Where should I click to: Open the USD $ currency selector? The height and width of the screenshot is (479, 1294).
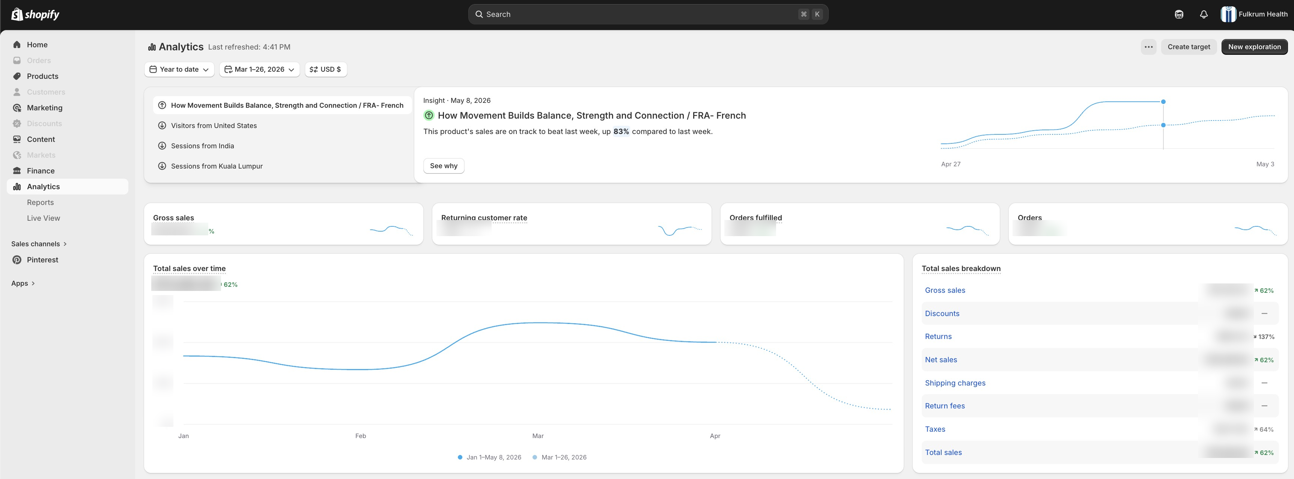coord(325,69)
